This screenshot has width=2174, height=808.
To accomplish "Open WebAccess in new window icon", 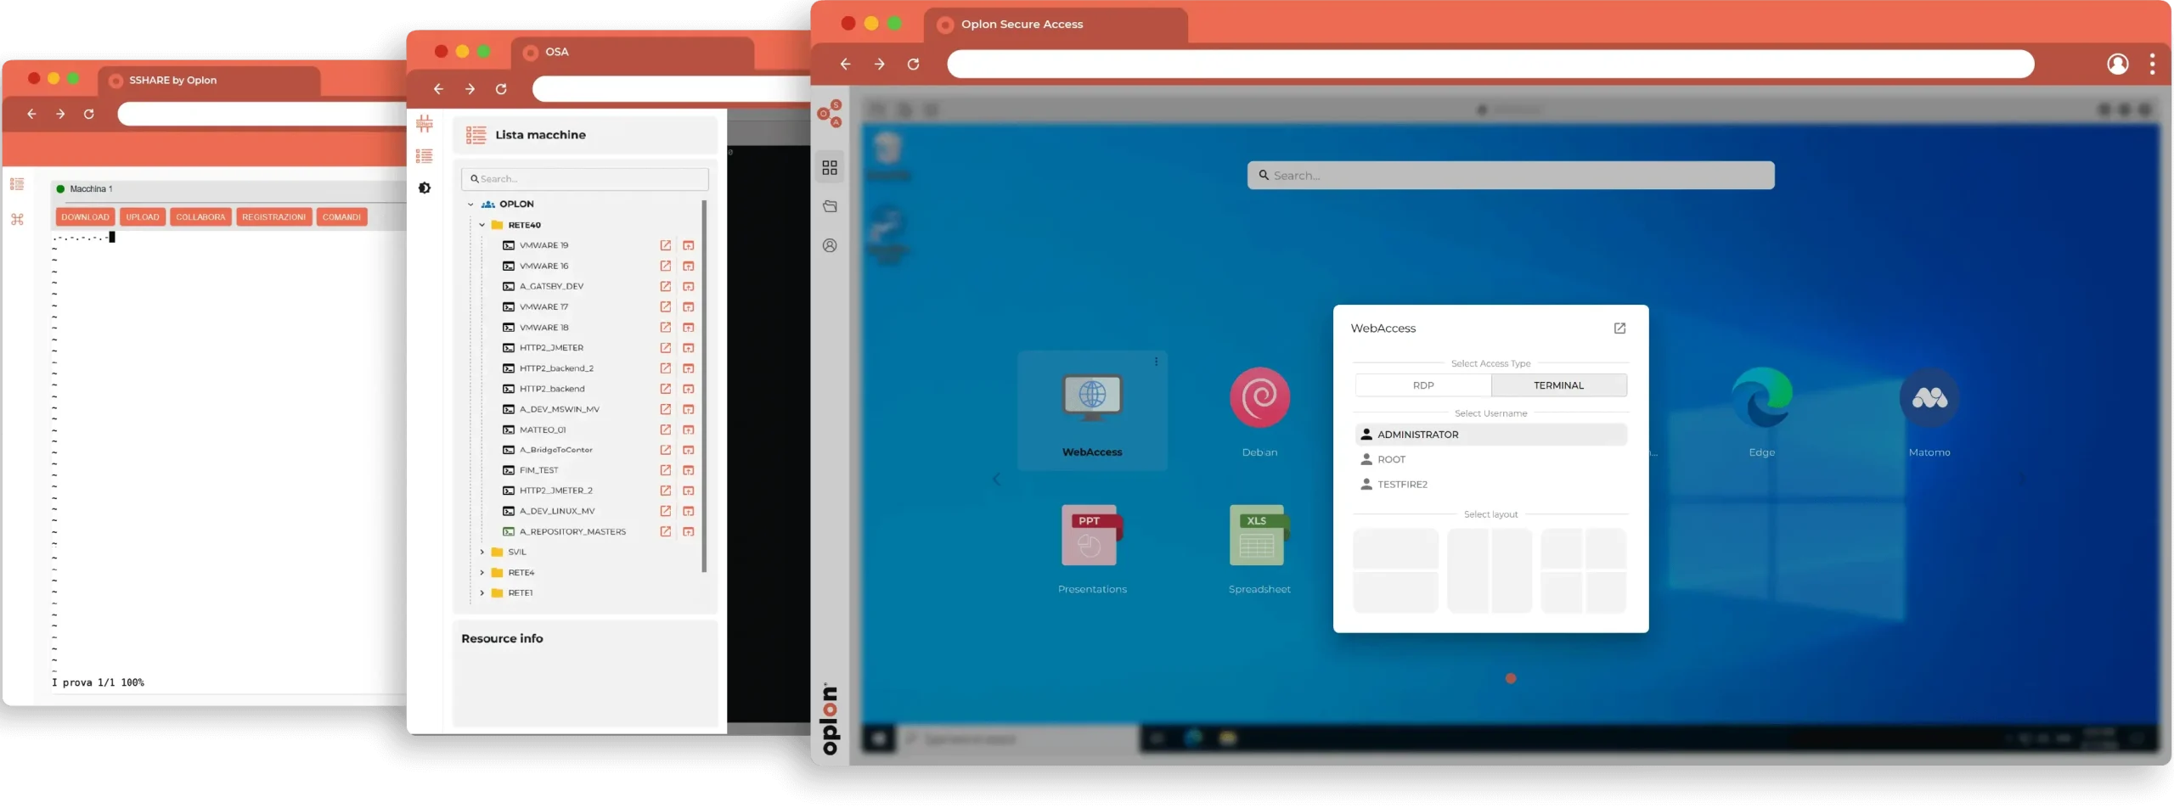I will 1619,328.
